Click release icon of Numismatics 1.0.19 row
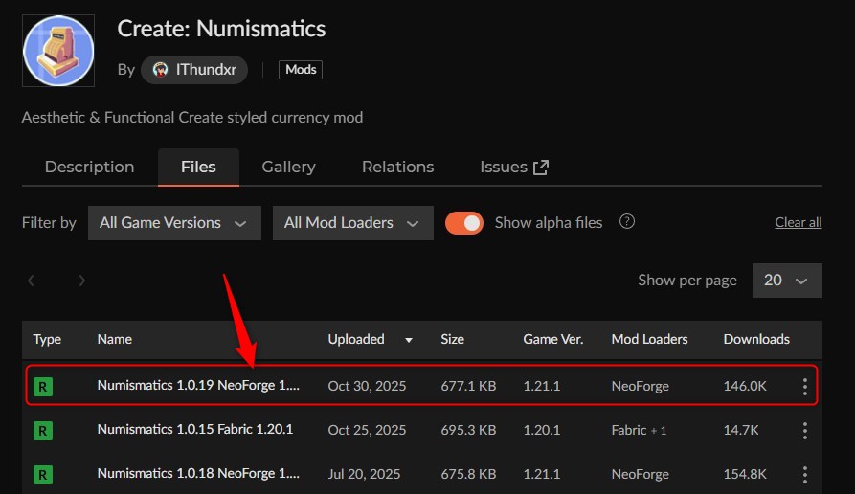Viewport: 855px width, 494px height. pyautogui.click(x=43, y=387)
